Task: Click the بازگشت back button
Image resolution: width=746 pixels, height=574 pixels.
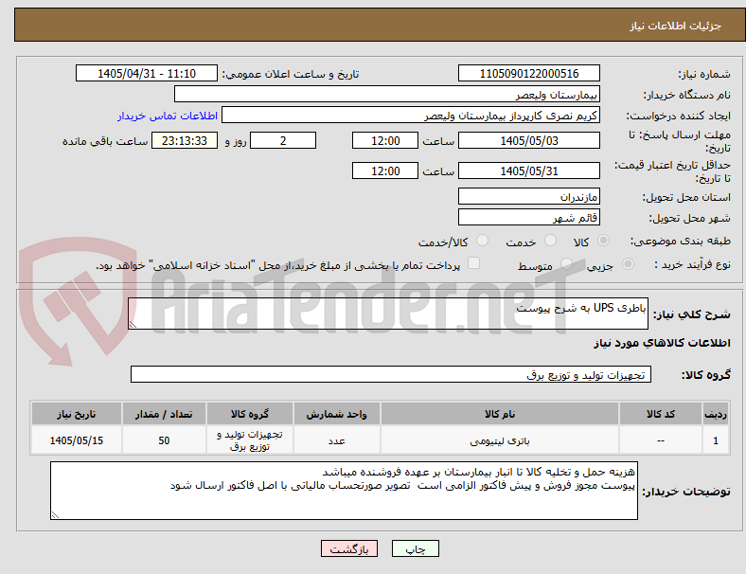Action: coord(349,548)
